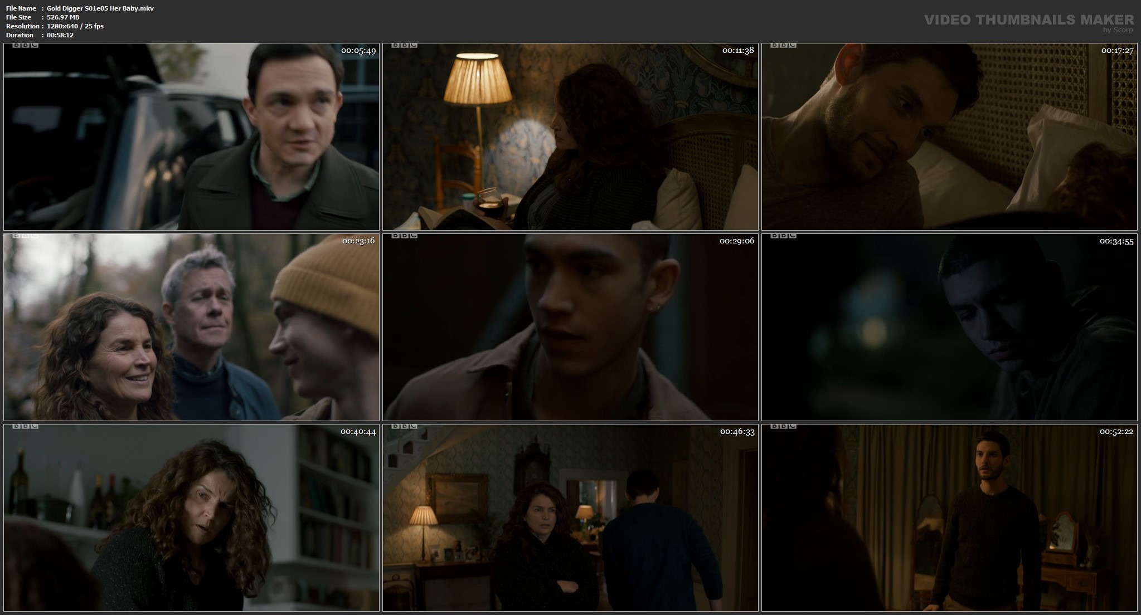Click the file name Gold Digger S01e05 text
1141x615 pixels.
pos(100,8)
